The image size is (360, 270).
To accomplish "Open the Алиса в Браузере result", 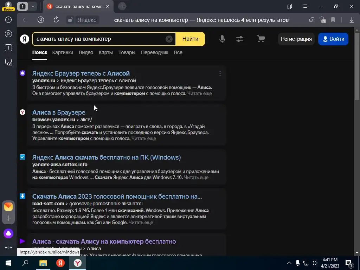I will click(59, 112).
